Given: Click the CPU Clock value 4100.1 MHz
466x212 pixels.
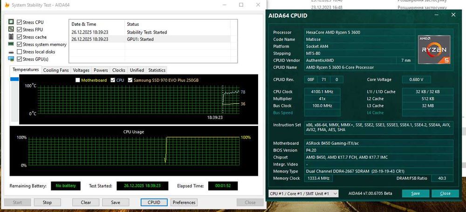Looking at the screenshot, I should pyautogui.click(x=322, y=92).
